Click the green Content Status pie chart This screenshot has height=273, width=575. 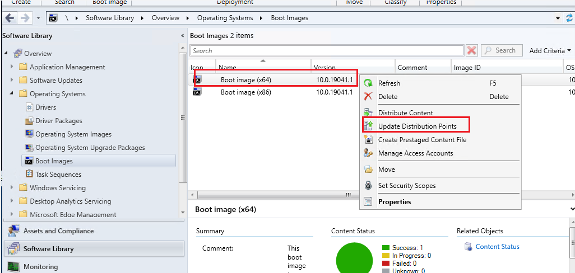355,258
